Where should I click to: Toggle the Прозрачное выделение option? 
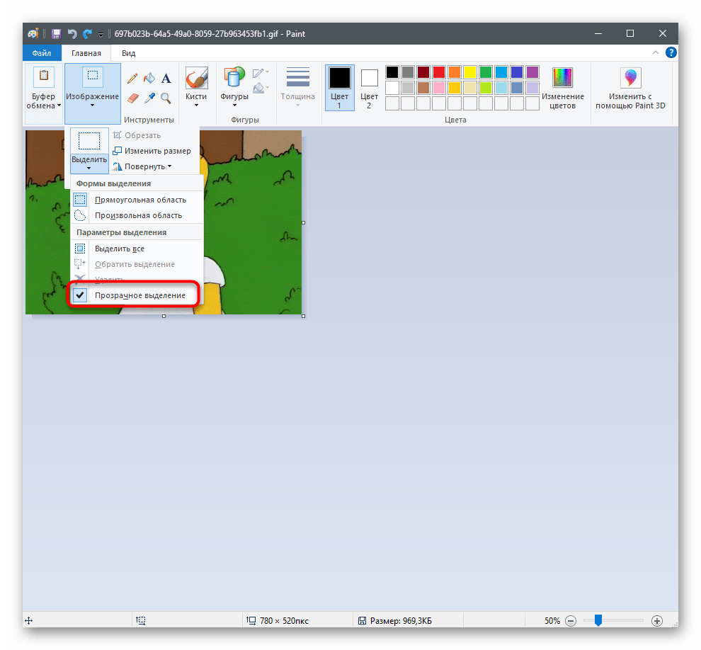pos(139,295)
